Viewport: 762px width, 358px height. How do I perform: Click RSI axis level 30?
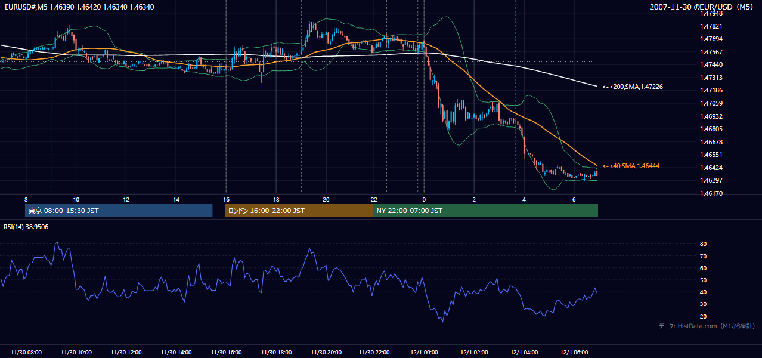point(703,304)
